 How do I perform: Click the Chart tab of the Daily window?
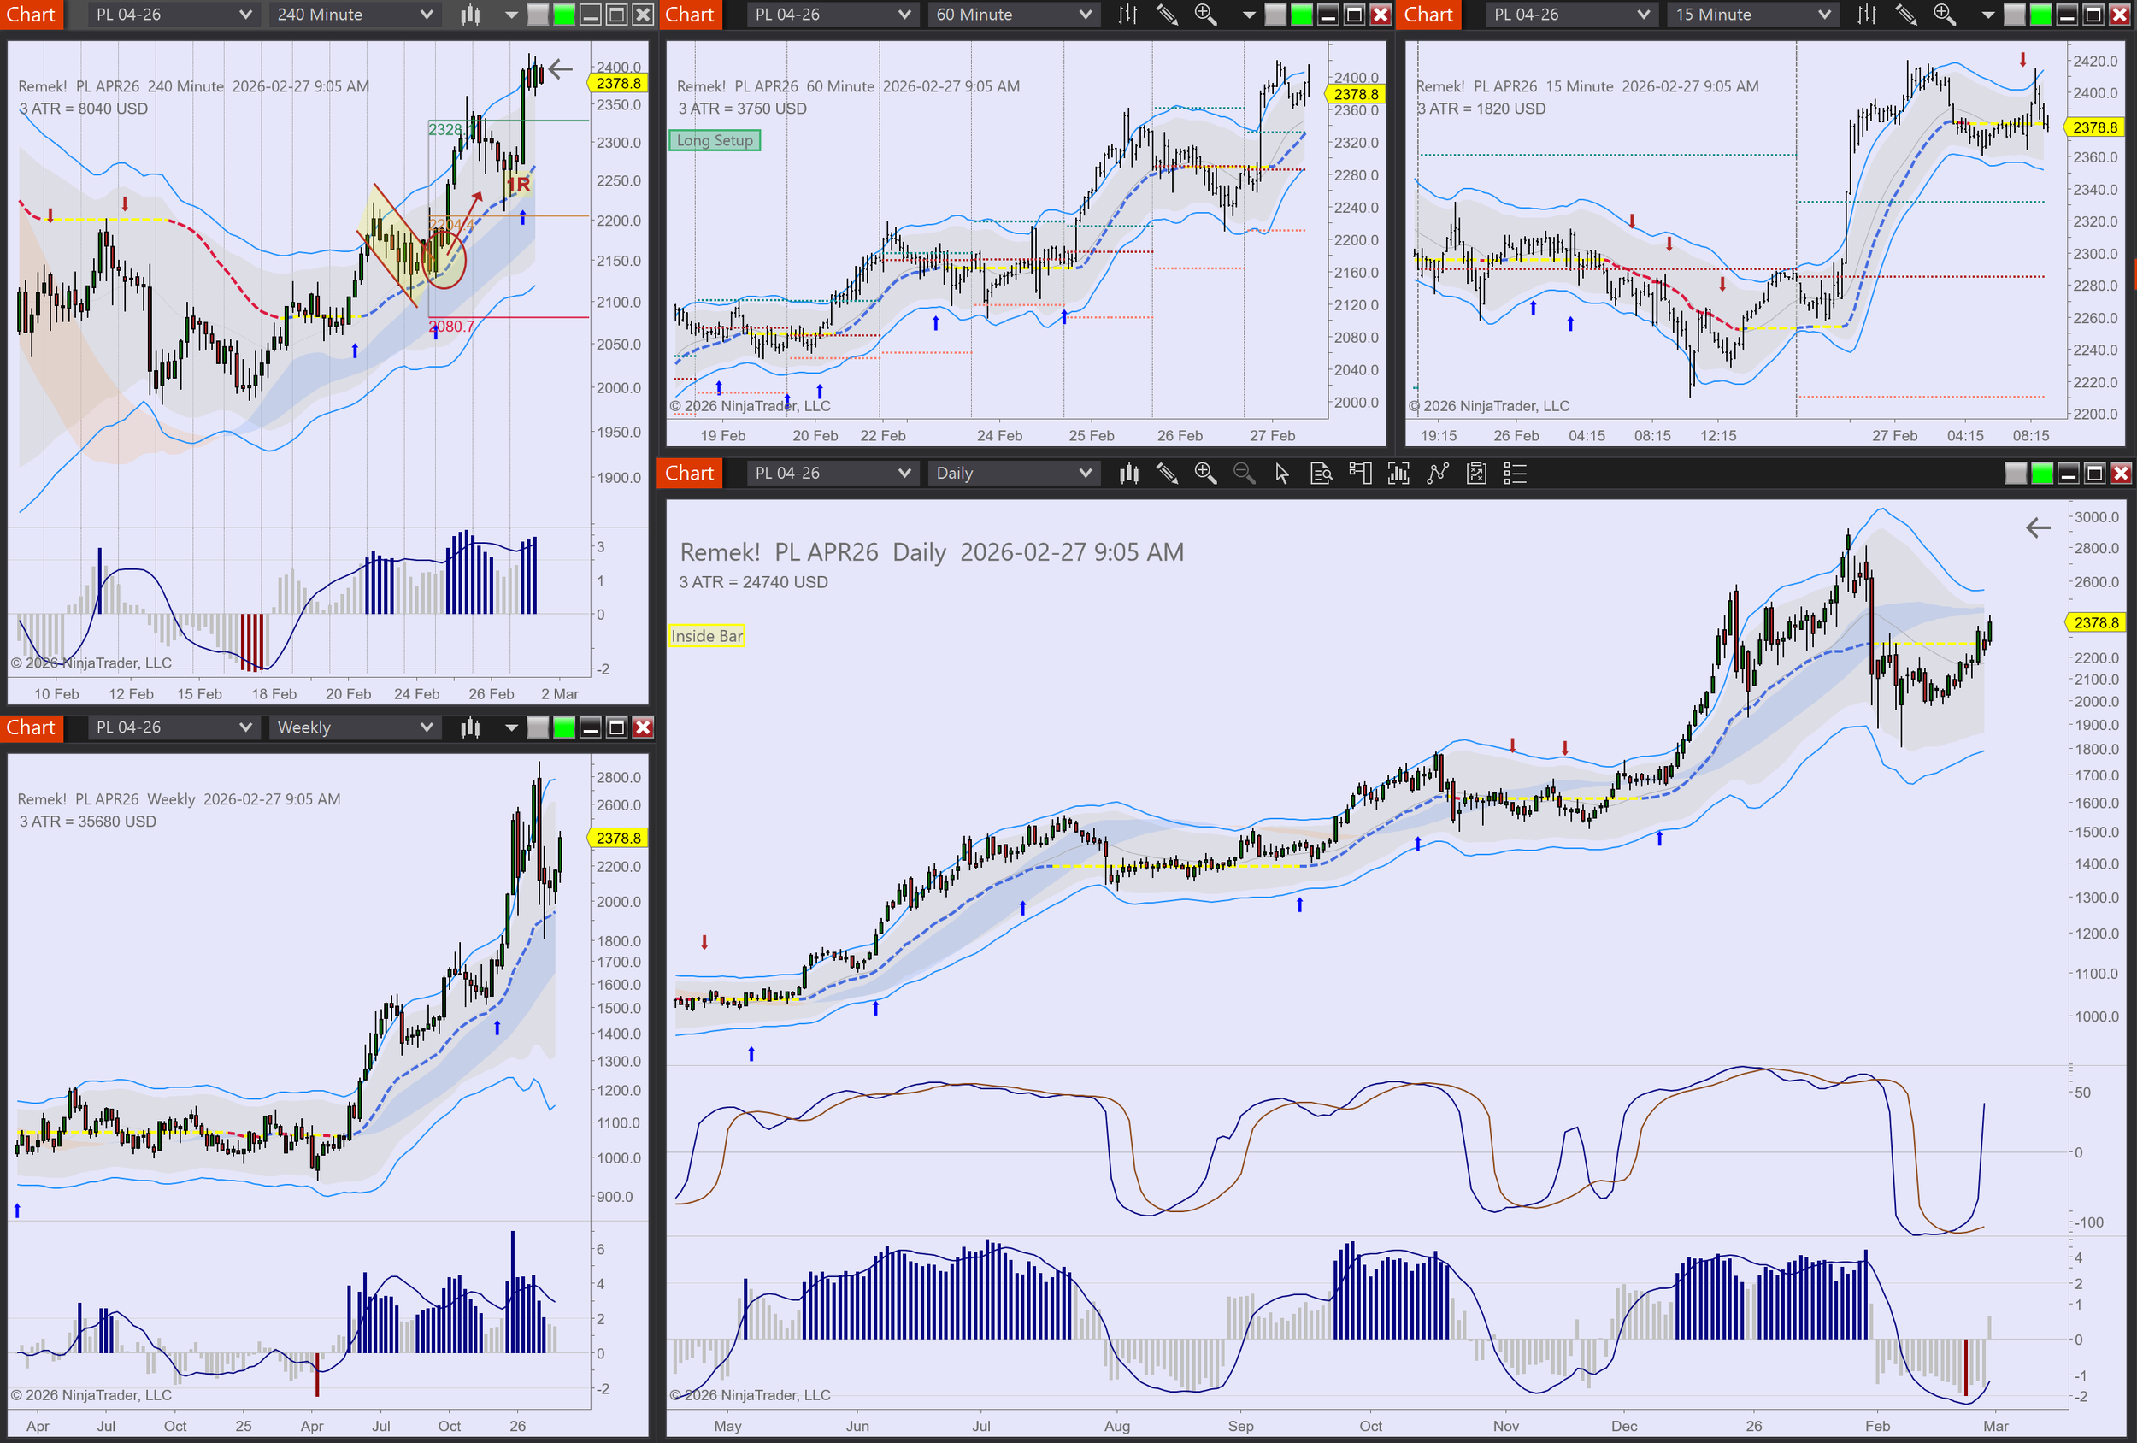click(x=689, y=474)
